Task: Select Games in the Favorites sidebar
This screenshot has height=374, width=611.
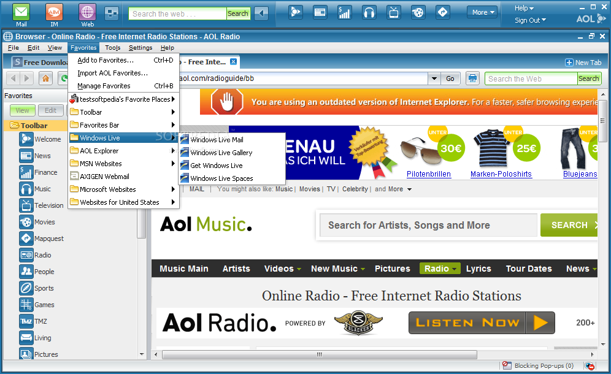Action: (37, 305)
